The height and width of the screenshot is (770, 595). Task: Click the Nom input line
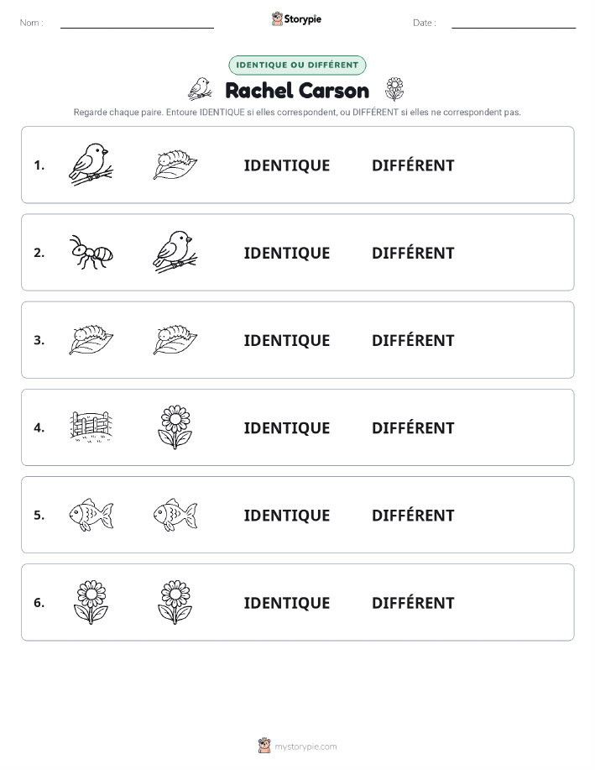tap(137, 24)
